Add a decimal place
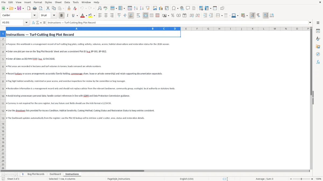This screenshot has height=181, width=323. point(192,16)
